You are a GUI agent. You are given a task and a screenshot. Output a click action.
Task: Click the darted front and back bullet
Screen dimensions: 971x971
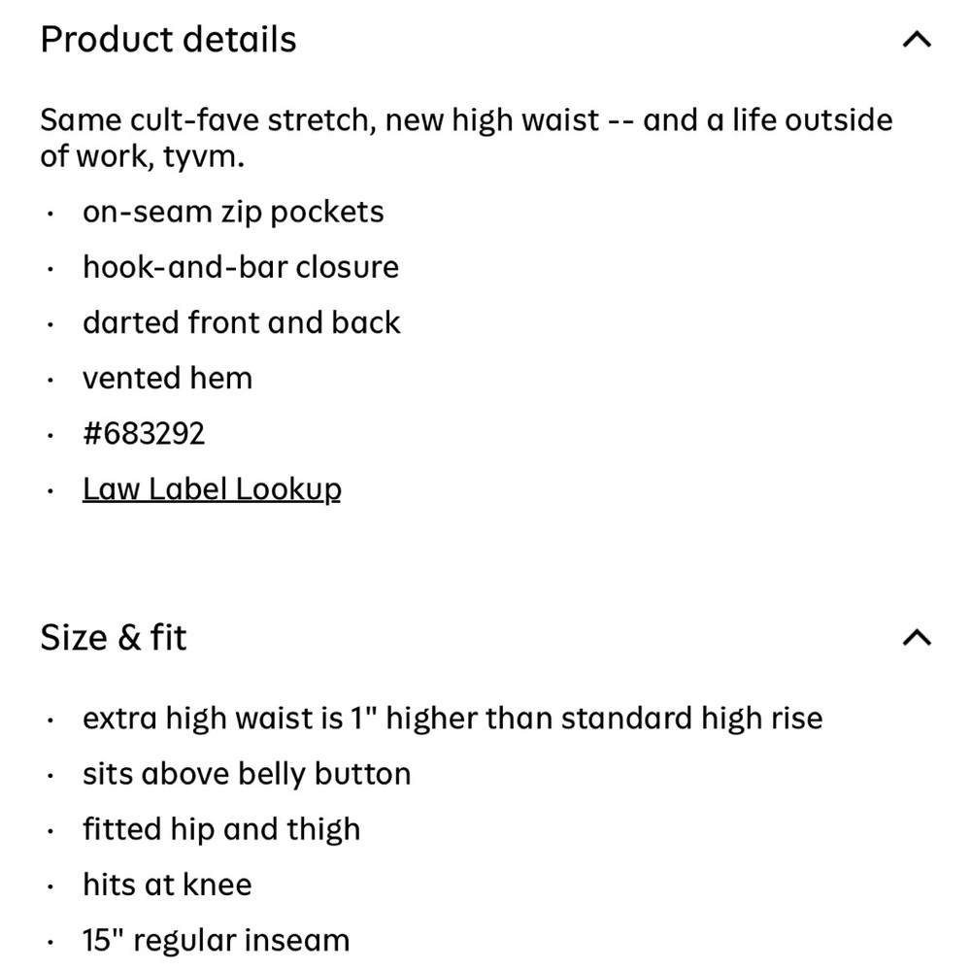click(x=242, y=322)
